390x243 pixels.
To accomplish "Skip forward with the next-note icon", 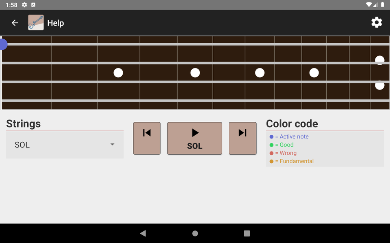I will (243, 138).
